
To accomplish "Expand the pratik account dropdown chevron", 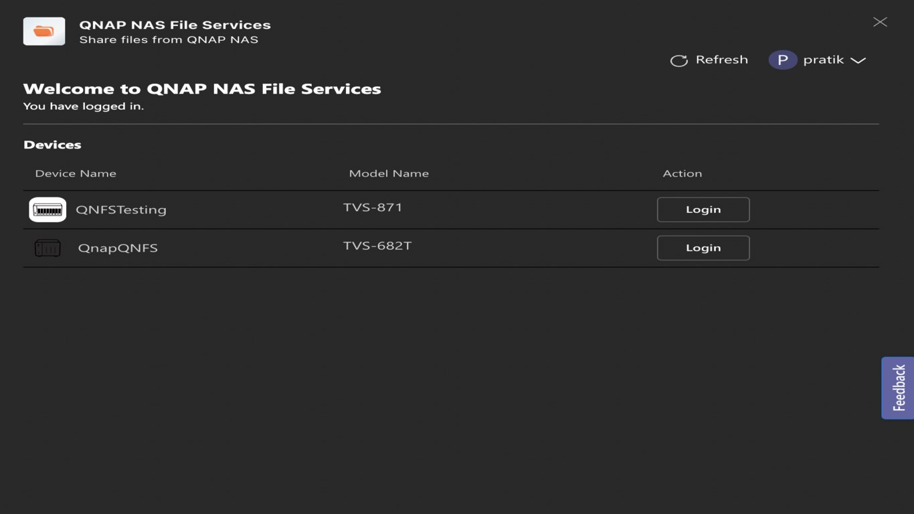I will pyautogui.click(x=858, y=60).
